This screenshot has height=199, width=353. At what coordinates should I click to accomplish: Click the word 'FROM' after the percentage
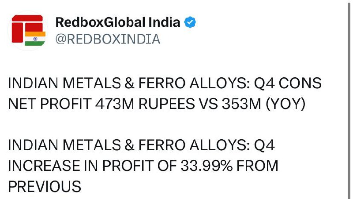[x=257, y=166]
